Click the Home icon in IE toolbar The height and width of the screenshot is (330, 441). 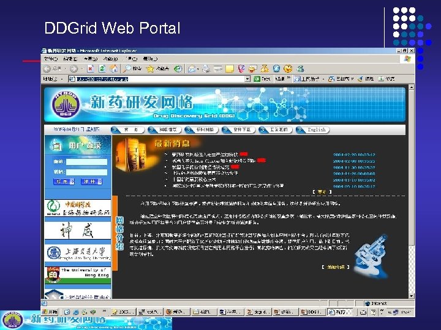click(x=114, y=68)
